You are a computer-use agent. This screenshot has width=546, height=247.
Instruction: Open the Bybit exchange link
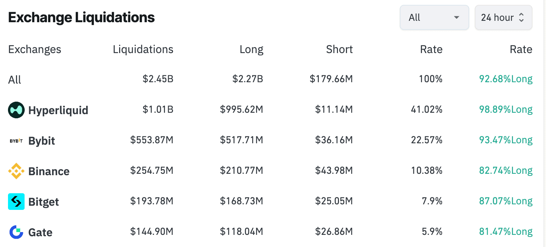42,141
